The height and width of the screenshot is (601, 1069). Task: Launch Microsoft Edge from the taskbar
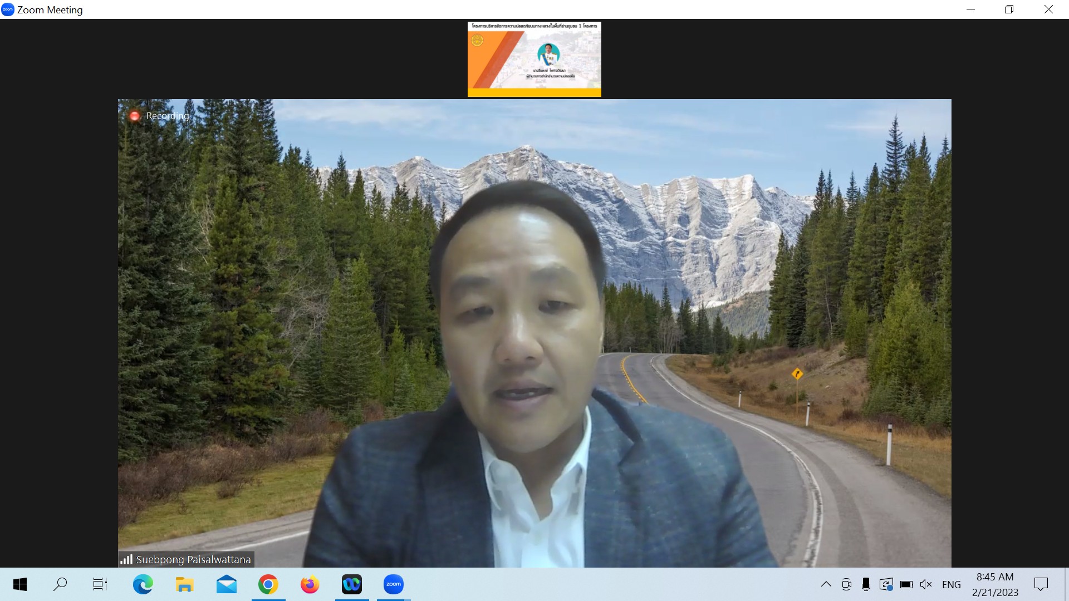point(143,584)
